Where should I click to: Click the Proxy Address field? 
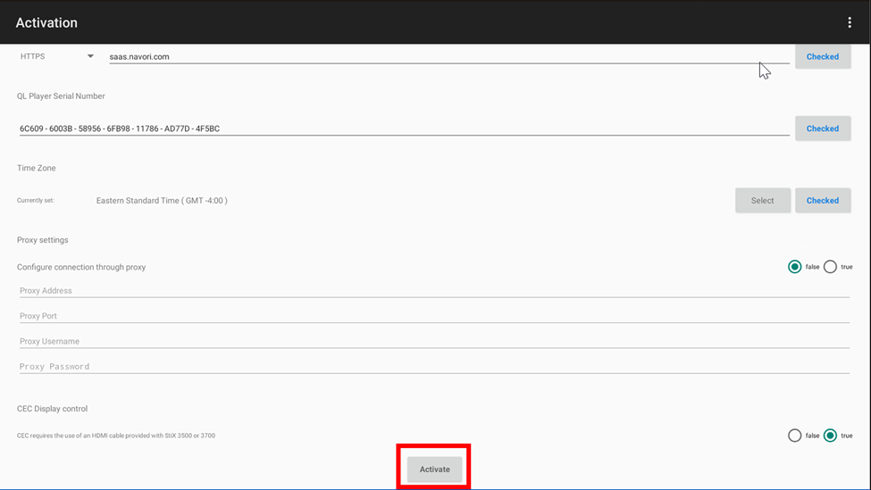[434, 290]
